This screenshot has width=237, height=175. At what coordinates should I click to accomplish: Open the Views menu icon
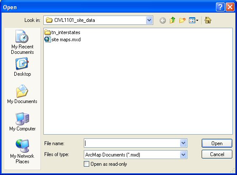pyautogui.click(x=194, y=20)
